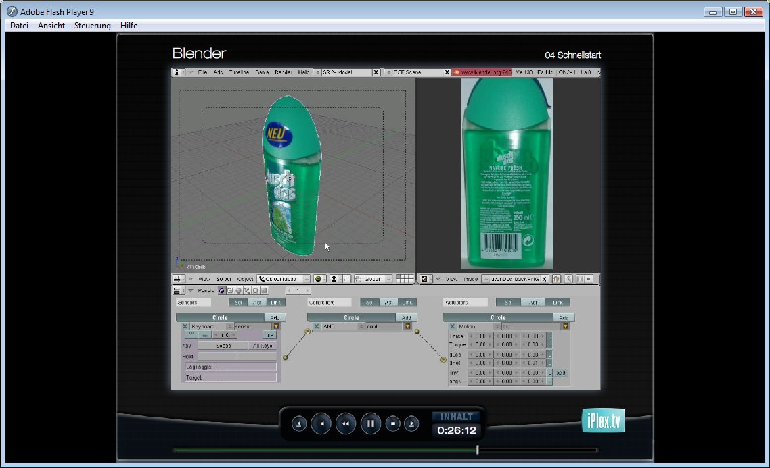The width and height of the screenshot is (770, 468).
Task: Open the Ansicht menu
Action: pyautogui.click(x=51, y=26)
